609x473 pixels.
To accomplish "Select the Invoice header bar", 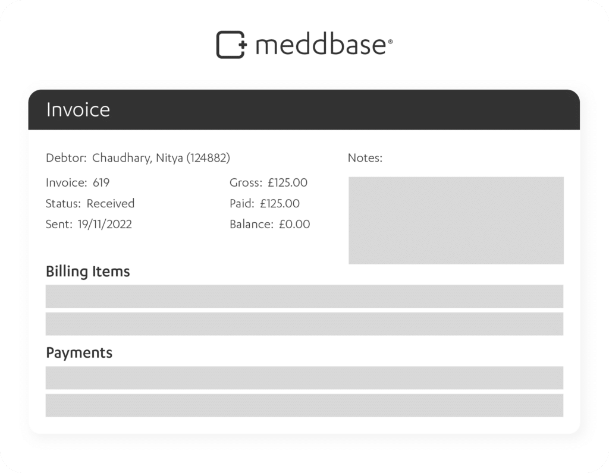I will [x=304, y=110].
